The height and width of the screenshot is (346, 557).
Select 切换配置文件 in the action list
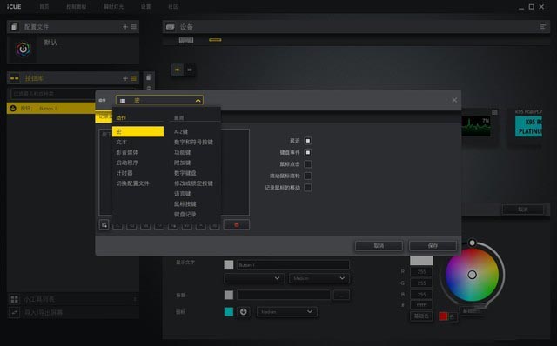pyautogui.click(x=133, y=183)
